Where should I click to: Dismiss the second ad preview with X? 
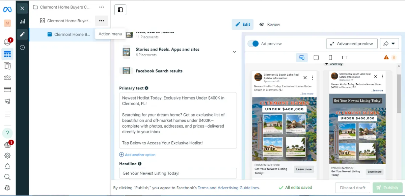(376, 77)
